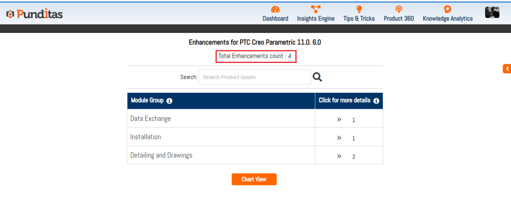Expand details arrow for Detailing and Drawings
This screenshot has height=207, width=511.
tap(339, 156)
